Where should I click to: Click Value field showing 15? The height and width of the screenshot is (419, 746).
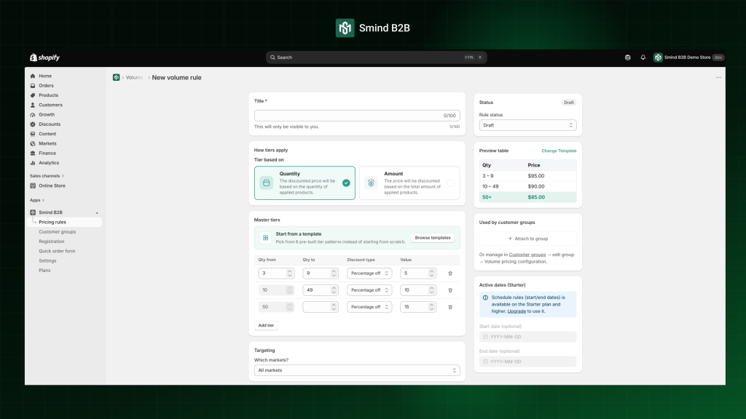click(x=417, y=307)
